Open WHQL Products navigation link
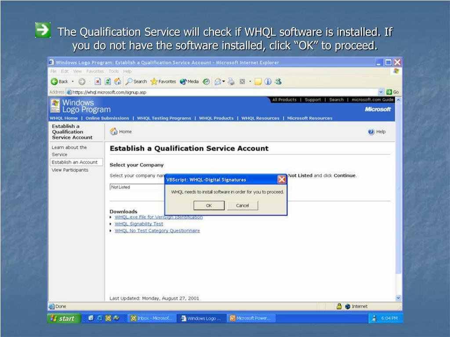 216,118
